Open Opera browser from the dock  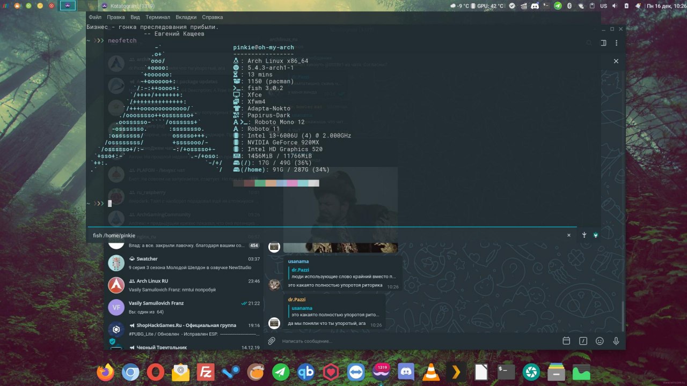point(156,372)
